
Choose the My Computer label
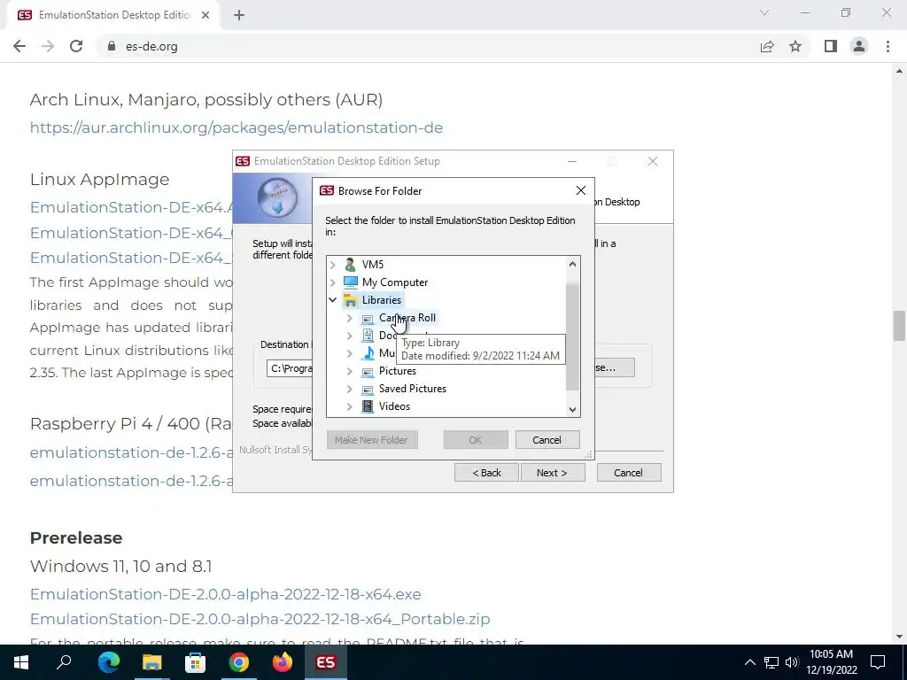tap(395, 282)
